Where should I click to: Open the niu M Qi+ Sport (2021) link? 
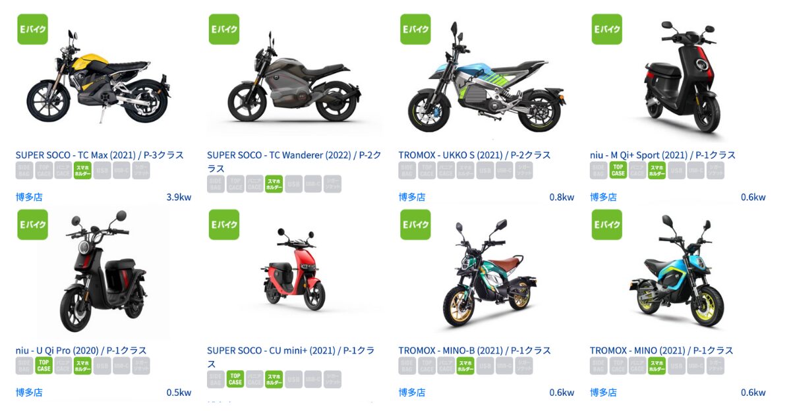point(662,155)
